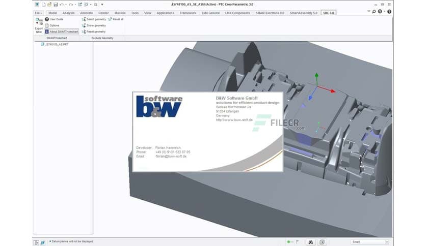Click the developer email address

pos(171,157)
